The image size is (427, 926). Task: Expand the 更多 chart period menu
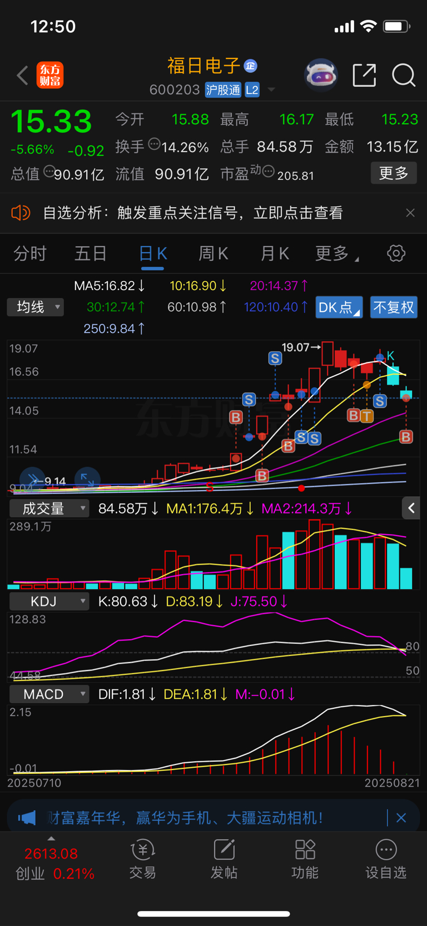(x=336, y=253)
